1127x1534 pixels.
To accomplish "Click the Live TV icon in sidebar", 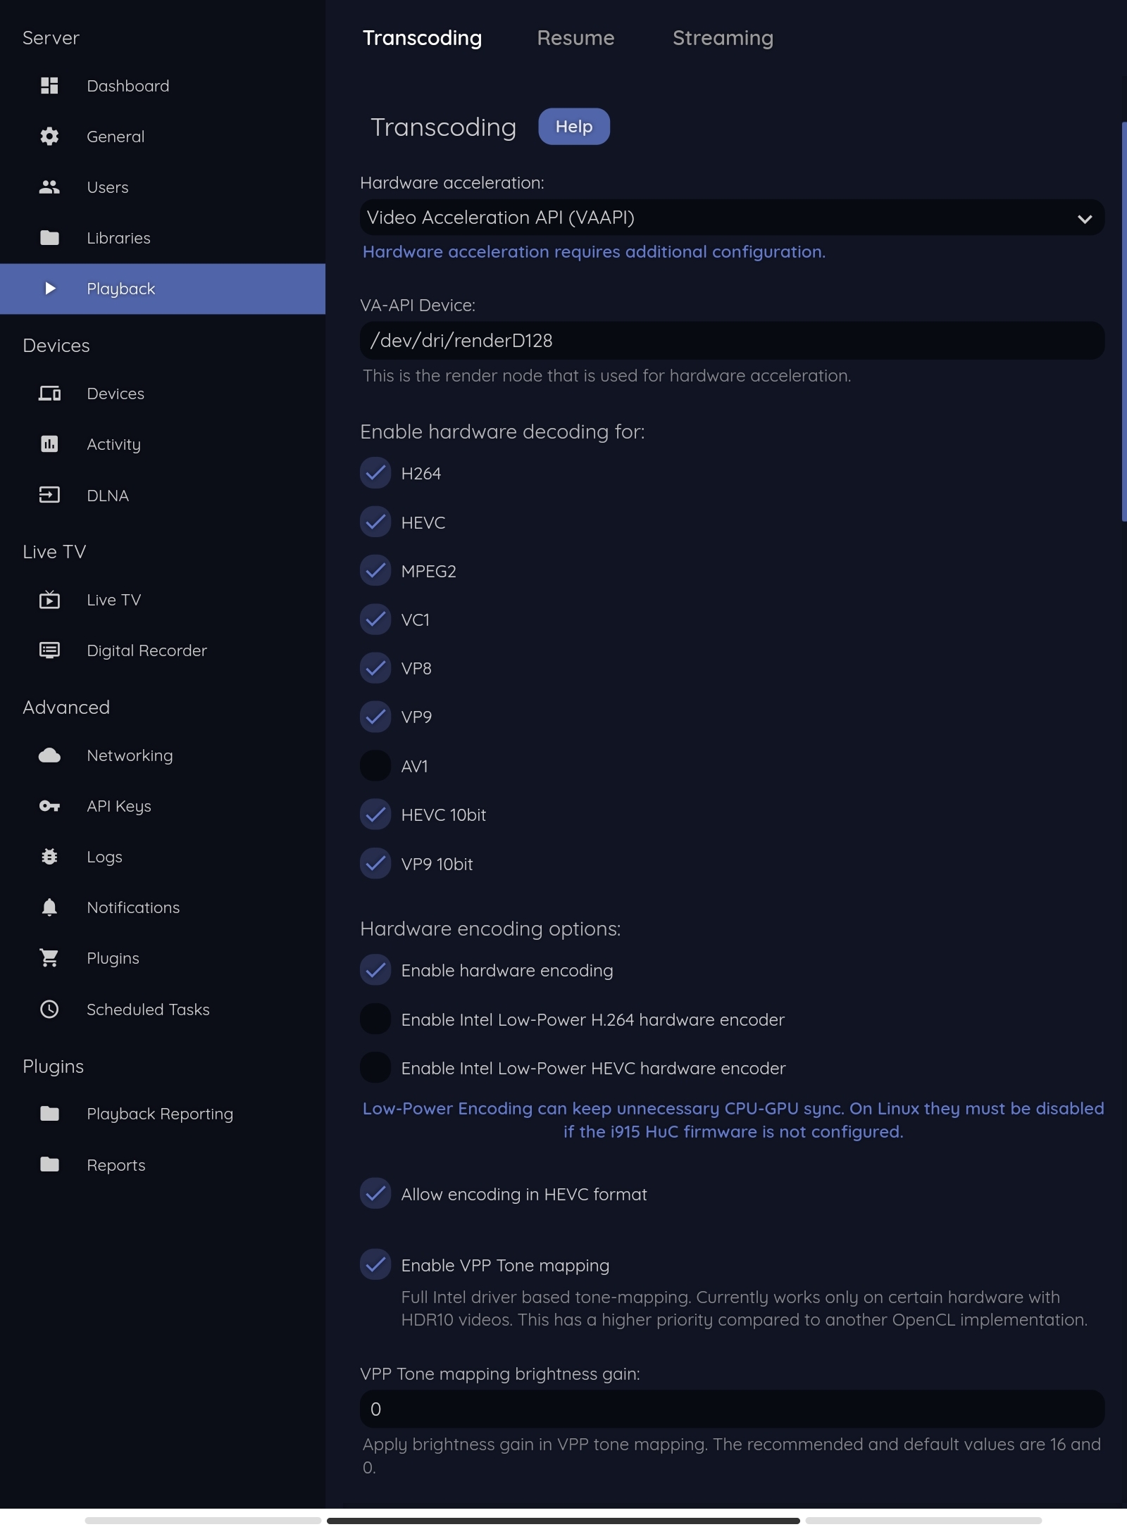I will 49,600.
